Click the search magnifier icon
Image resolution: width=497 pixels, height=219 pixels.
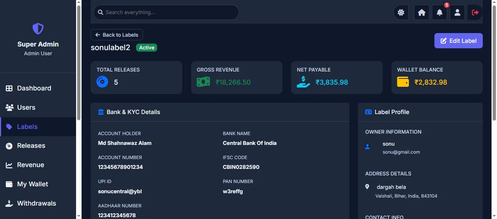(101, 12)
